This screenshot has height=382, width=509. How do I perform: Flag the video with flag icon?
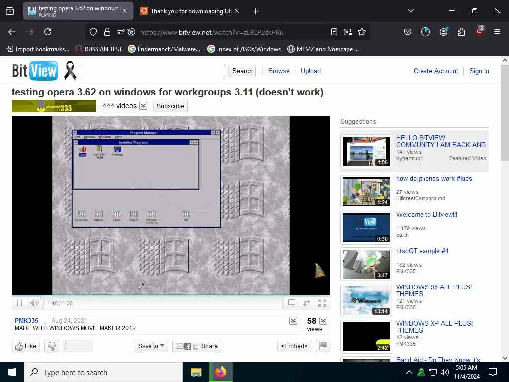pos(323,346)
